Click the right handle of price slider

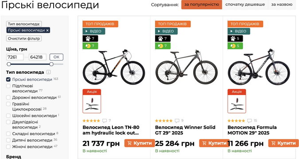click(x=51, y=64)
